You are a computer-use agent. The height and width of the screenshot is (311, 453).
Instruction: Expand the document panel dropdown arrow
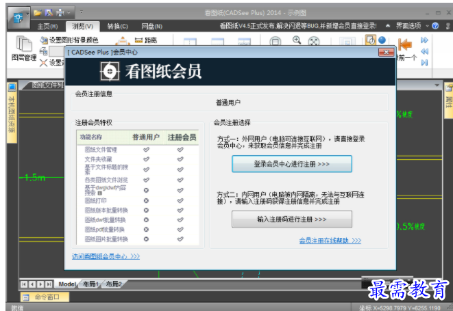(x=437, y=85)
